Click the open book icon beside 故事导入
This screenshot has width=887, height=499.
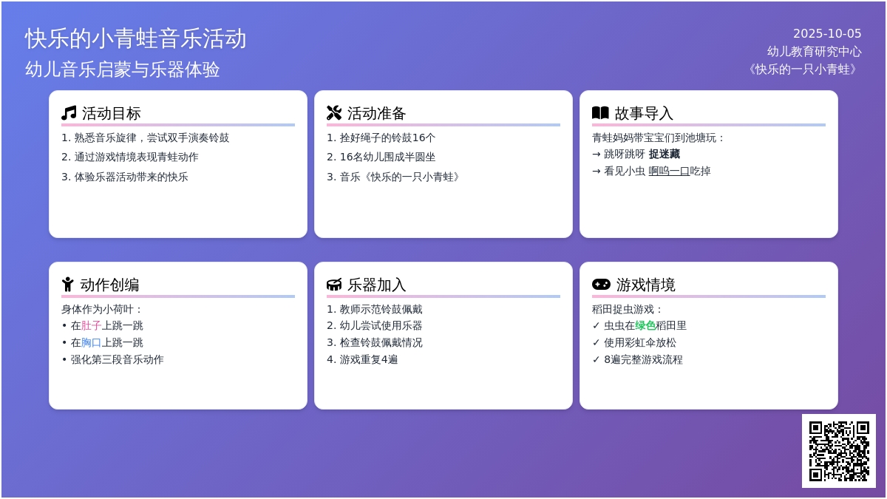point(600,113)
